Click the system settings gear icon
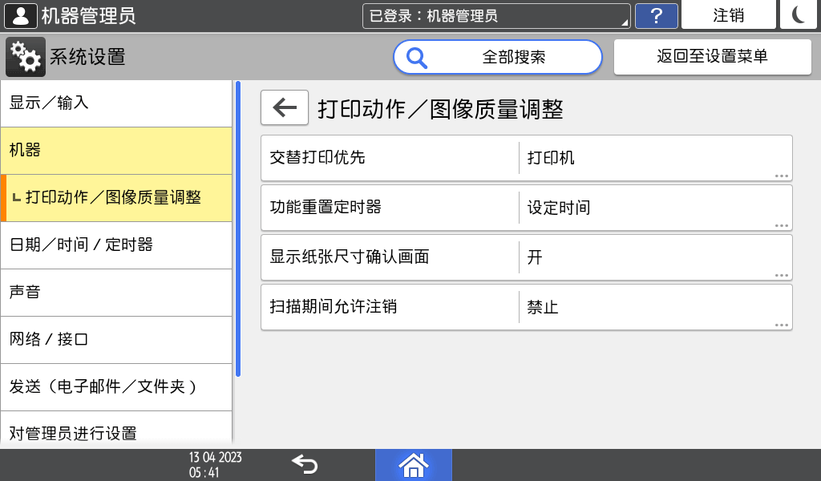The width and height of the screenshot is (821, 481). [26, 57]
